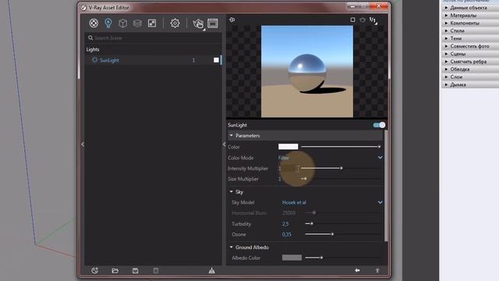Click the Ozone slider
The width and height of the screenshot is (499, 281).
(343, 234)
